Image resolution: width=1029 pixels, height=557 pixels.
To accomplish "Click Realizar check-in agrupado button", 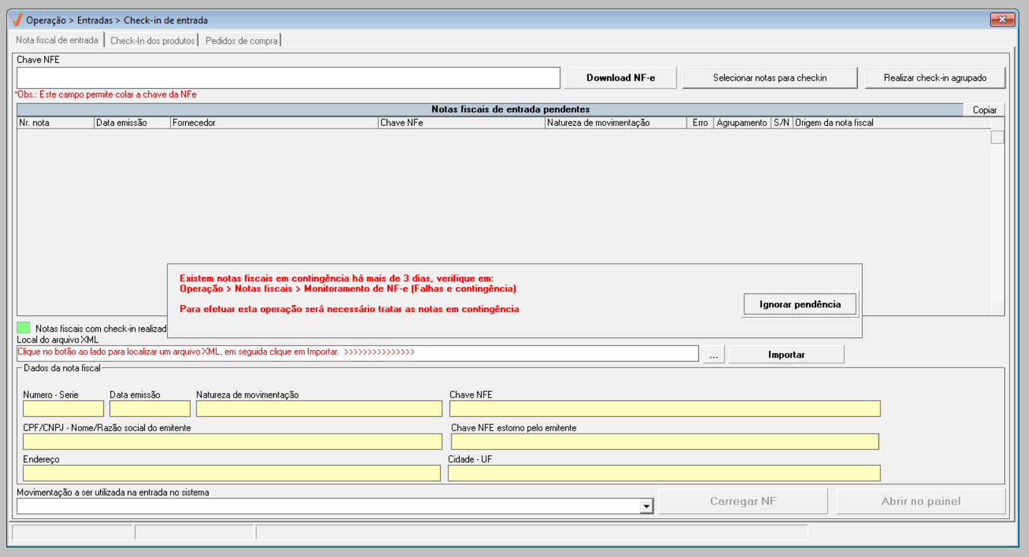I will pyautogui.click(x=935, y=78).
